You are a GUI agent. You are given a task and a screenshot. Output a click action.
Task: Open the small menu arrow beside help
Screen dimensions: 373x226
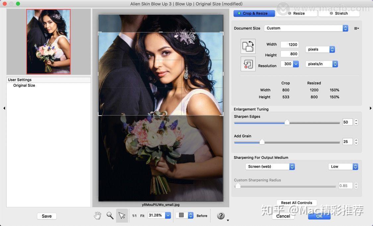228,220
